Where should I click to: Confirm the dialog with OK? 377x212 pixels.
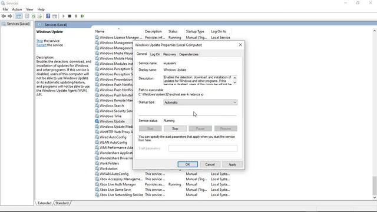(187, 164)
